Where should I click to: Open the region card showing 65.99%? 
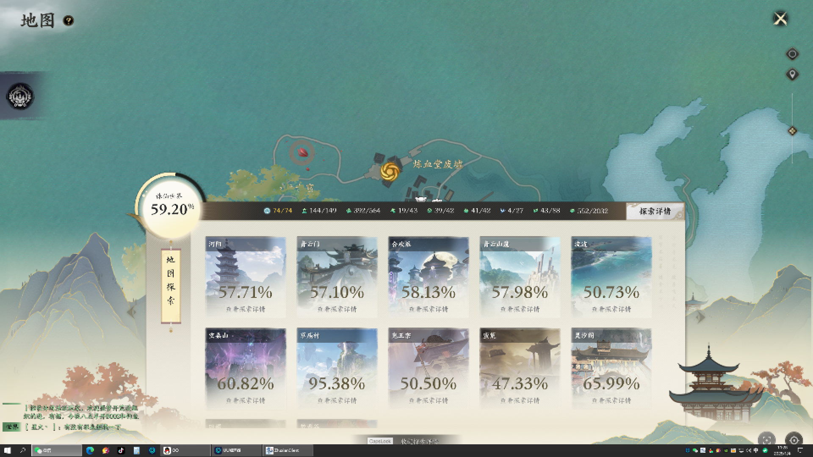click(611, 368)
